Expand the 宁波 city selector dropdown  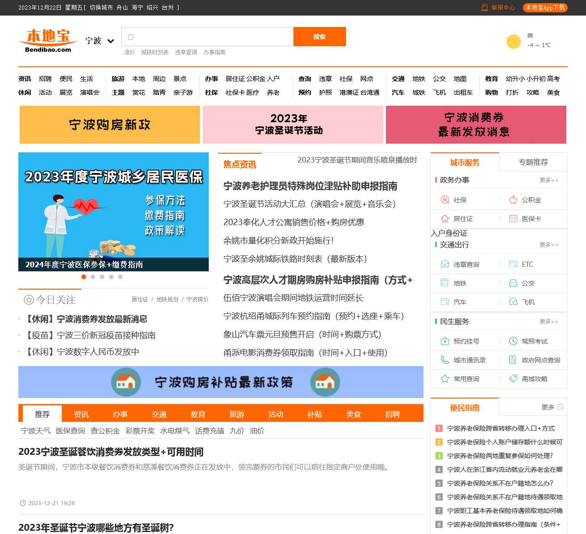(x=110, y=41)
